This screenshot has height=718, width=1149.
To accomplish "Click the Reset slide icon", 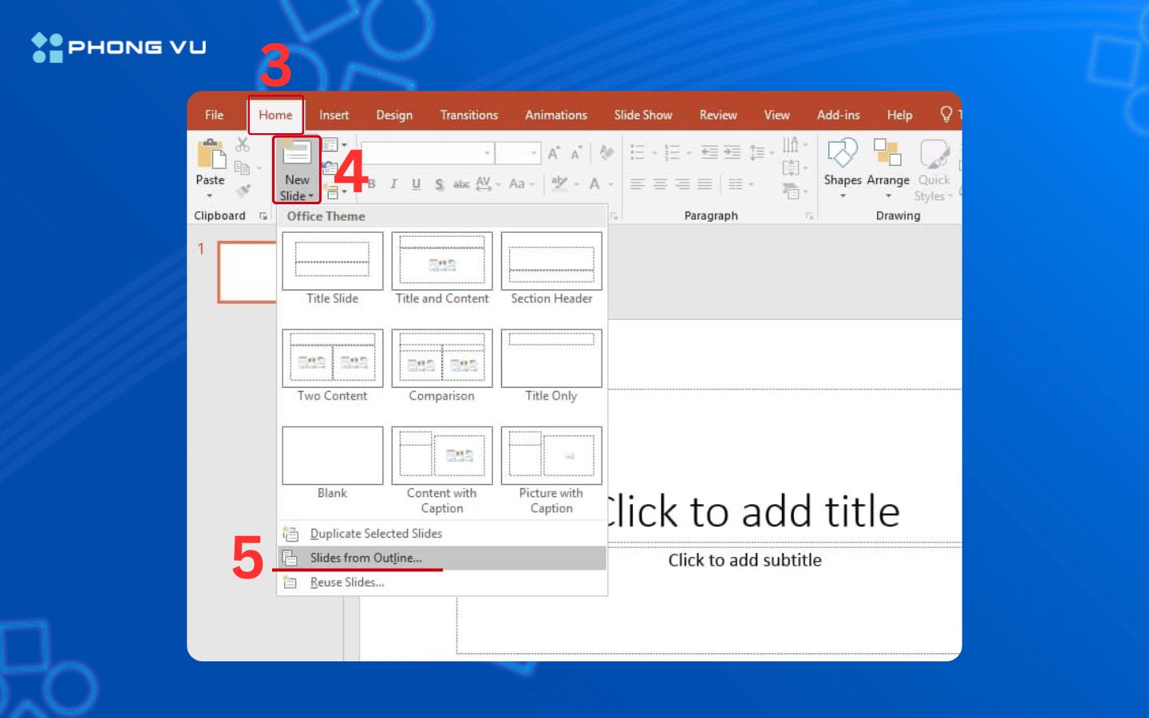I will coord(329,168).
